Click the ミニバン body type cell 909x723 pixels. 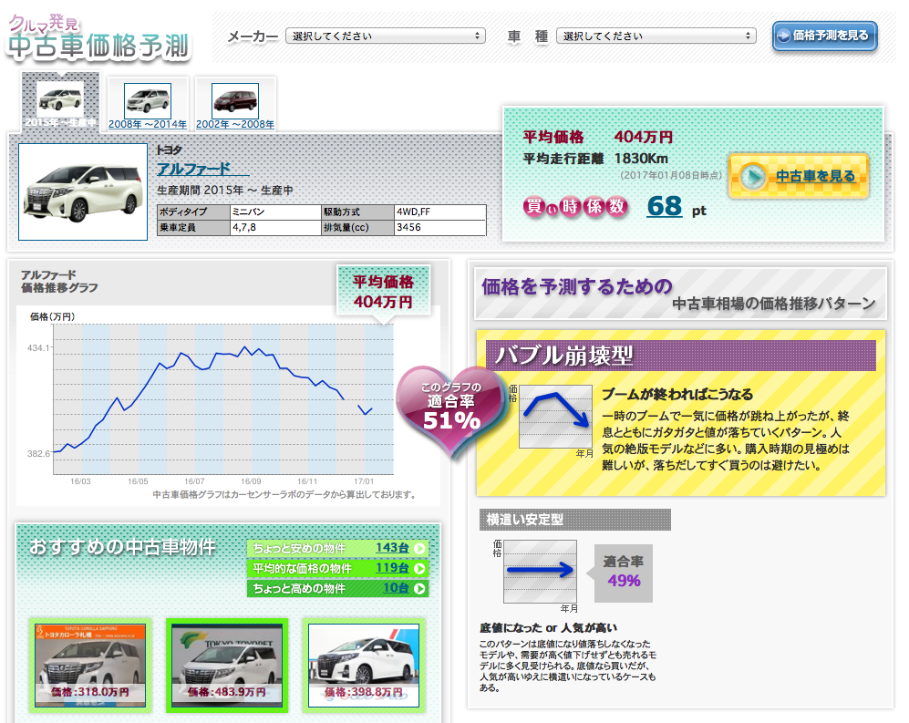click(x=275, y=212)
